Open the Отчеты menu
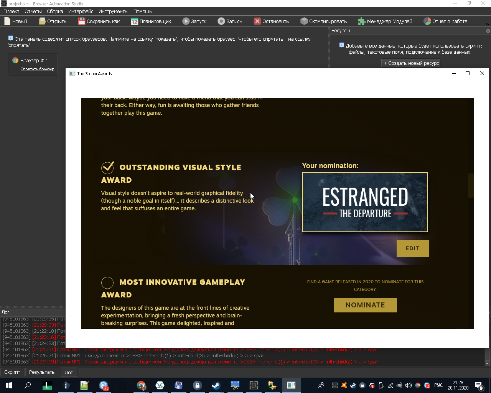This screenshot has width=491, height=393. tap(33, 11)
